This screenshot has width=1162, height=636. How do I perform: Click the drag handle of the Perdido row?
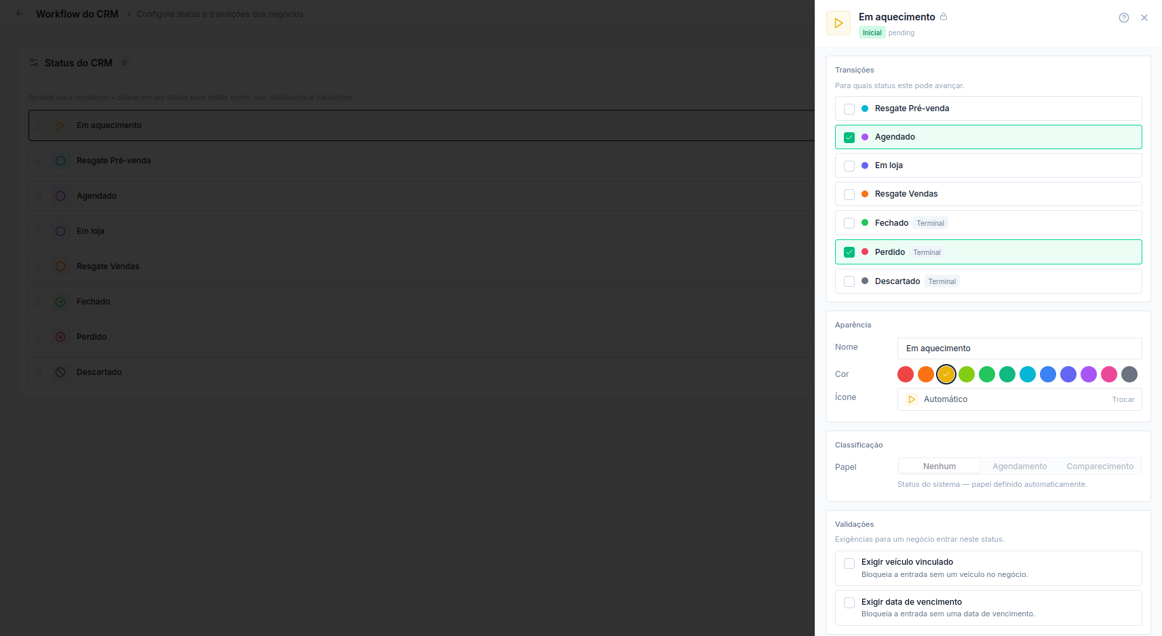tap(39, 337)
